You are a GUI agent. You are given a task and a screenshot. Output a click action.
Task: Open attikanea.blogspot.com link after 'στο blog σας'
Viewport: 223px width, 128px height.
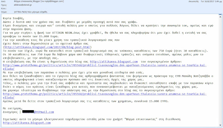pyautogui.click(x=114, y=62)
